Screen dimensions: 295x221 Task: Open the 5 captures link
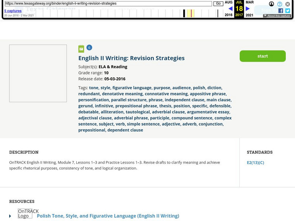coord(13,11)
